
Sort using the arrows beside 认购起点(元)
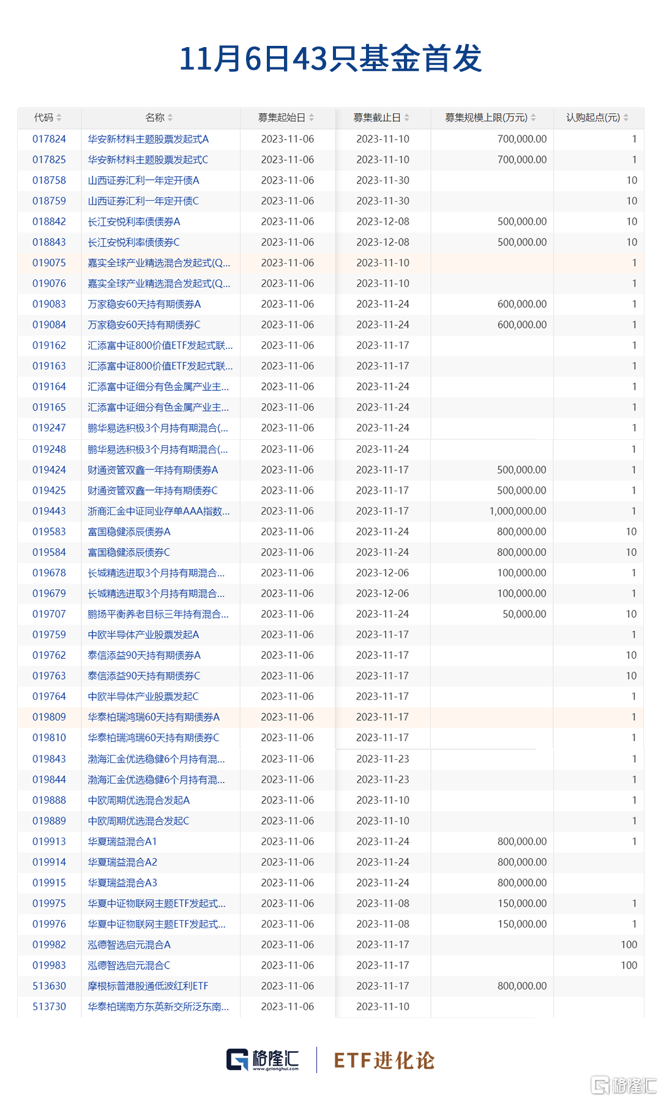[626, 117]
